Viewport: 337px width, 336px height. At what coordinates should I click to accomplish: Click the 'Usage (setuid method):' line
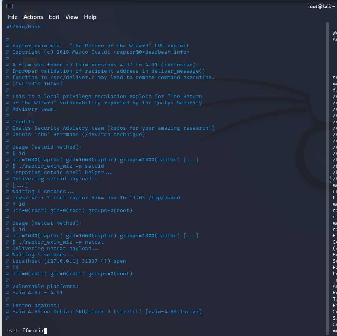click(x=44, y=147)
